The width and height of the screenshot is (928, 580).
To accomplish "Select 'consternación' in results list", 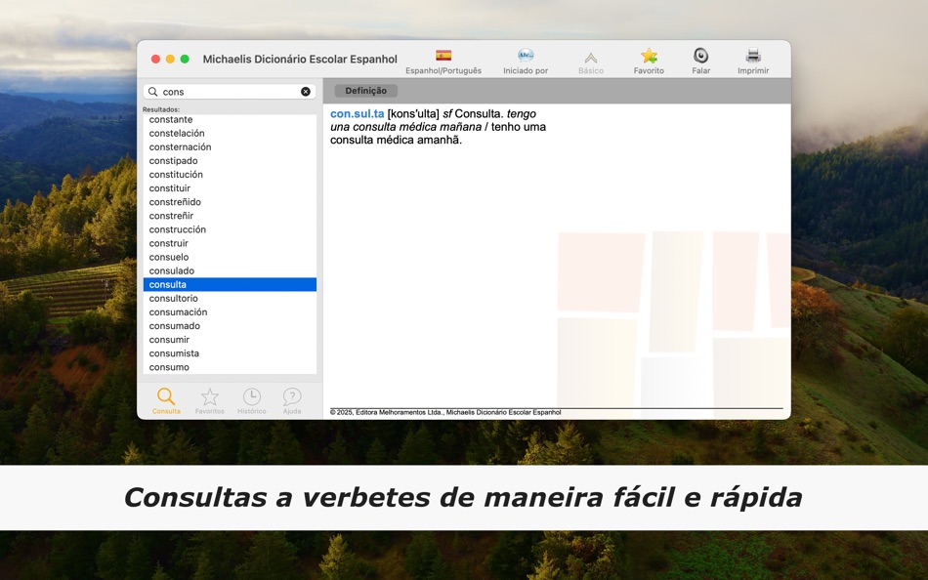I will [230, 146].
